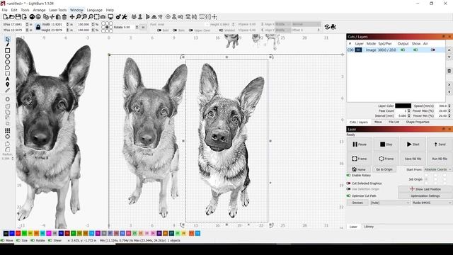Click the Optimization Settings button
453x255 pixels.
[425, 195]
